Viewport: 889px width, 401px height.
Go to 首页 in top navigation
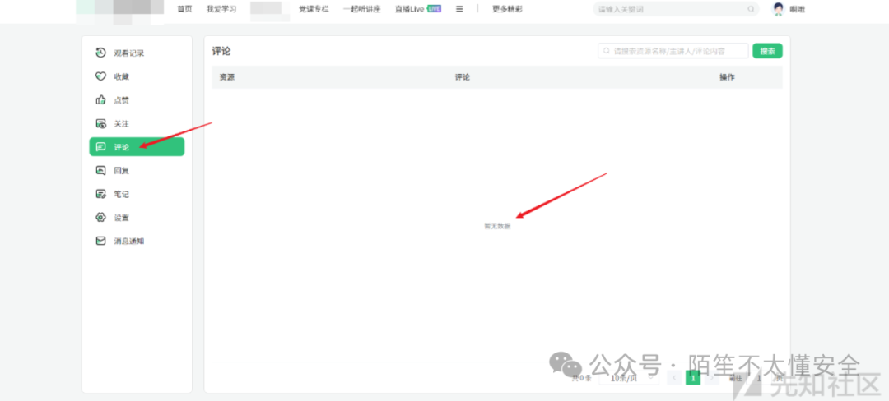[184, 9]
